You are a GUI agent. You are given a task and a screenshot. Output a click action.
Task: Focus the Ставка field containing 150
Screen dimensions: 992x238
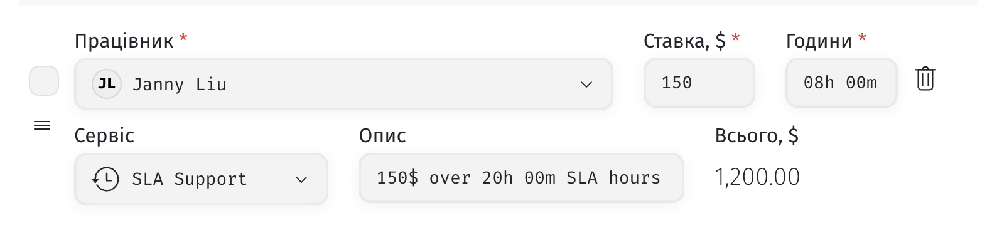click(699, 83)
